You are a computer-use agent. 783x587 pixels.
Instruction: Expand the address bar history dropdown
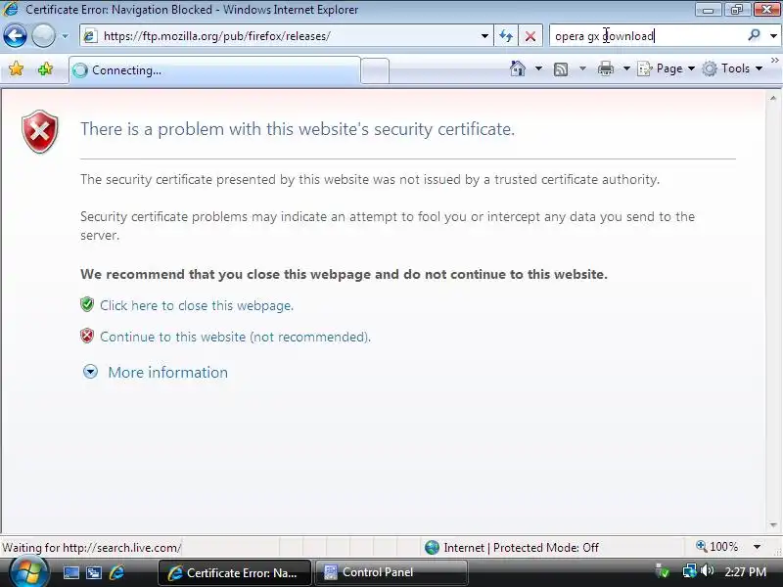click(484, 36)
